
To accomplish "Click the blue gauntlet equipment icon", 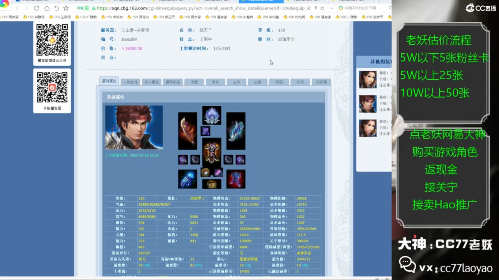I will point(236,131).
